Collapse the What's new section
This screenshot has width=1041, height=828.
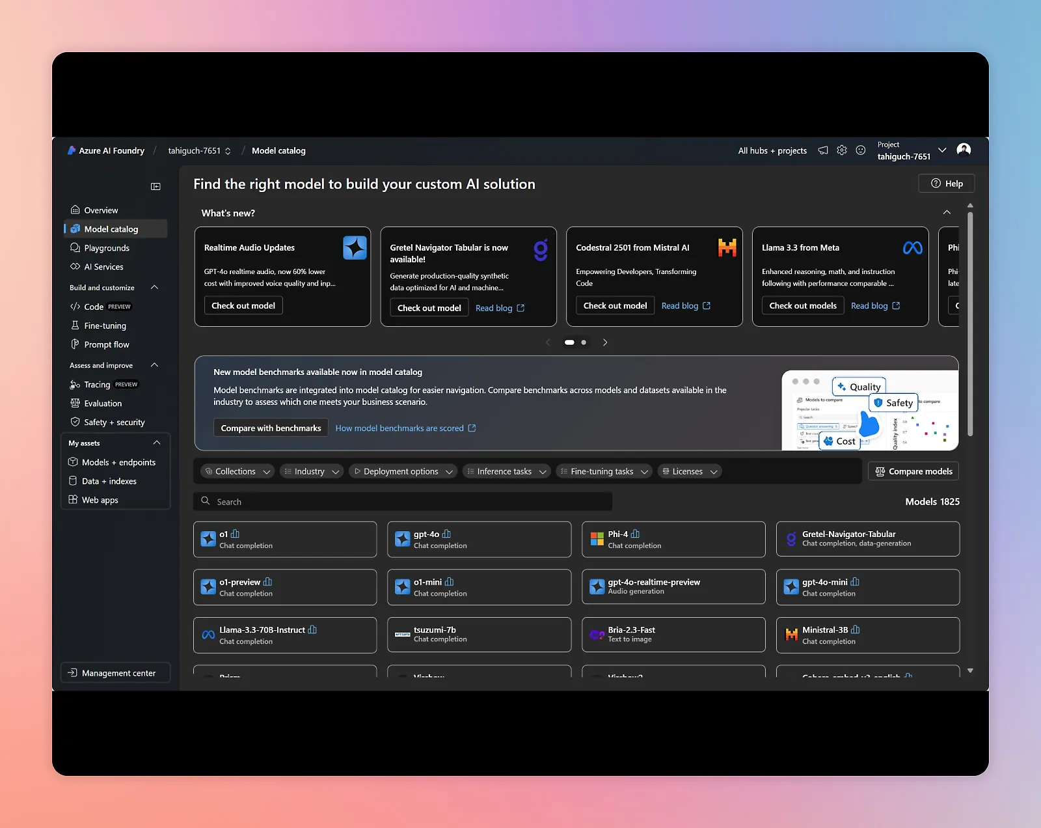point(947,213)
